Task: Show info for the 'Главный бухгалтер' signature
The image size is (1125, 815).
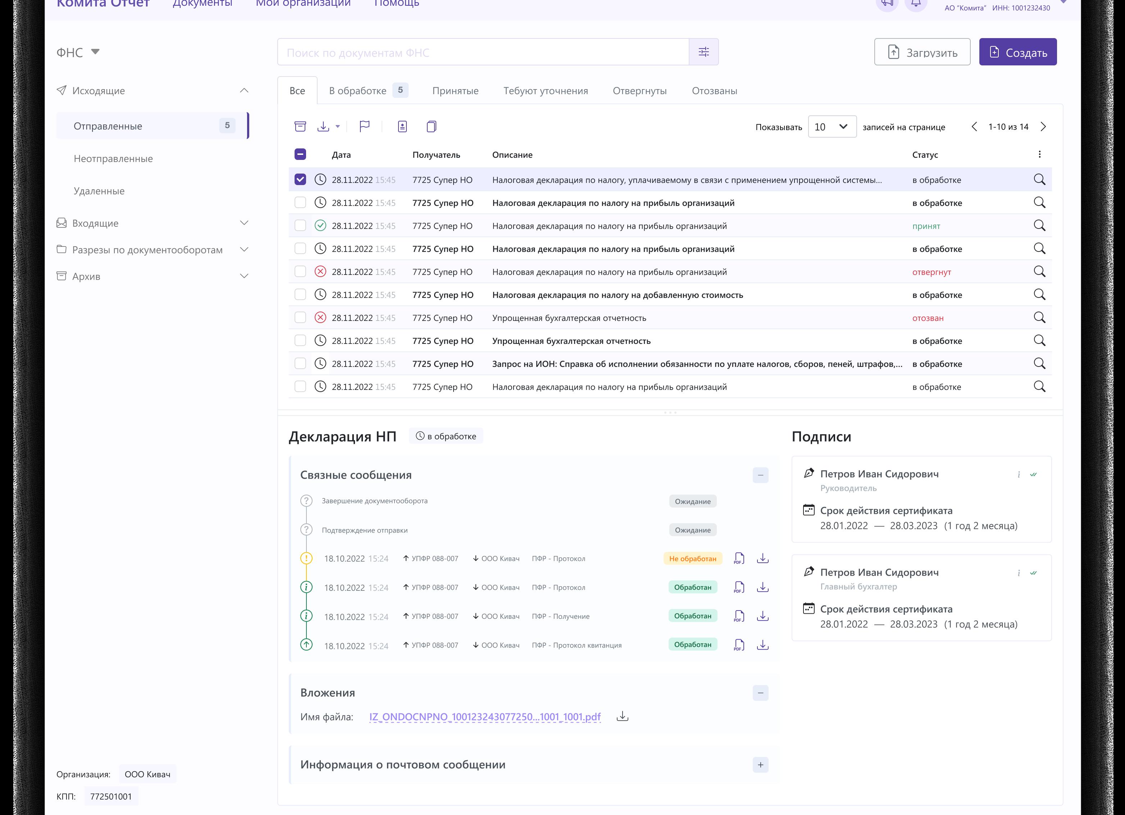Action: pyautogui.click(x=1019, y=573)
